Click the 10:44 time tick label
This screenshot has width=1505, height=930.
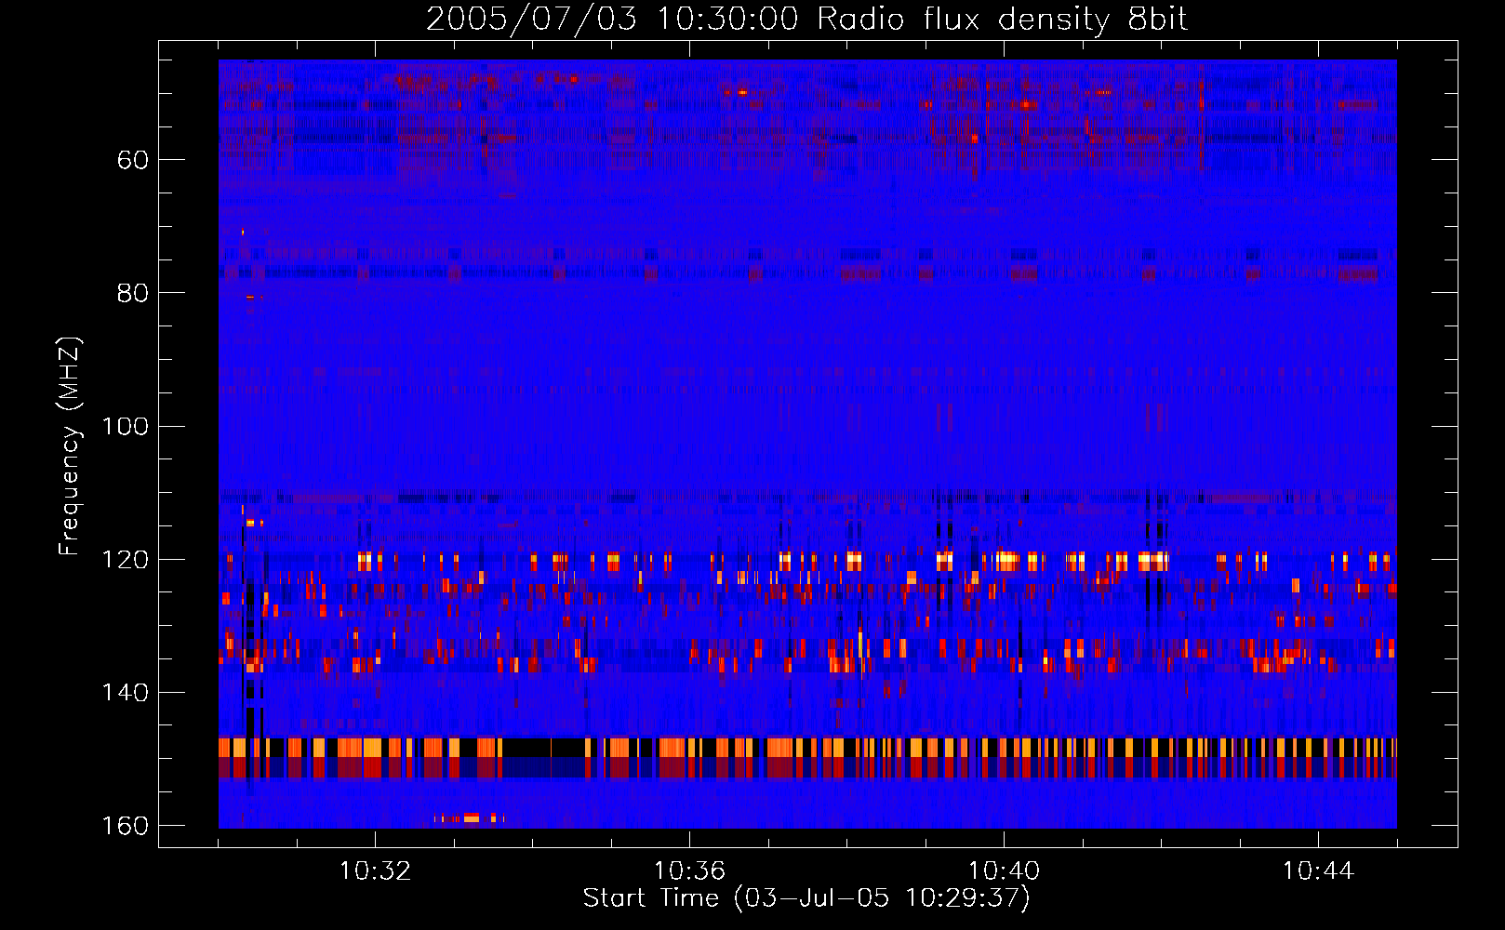[1318, 871]
